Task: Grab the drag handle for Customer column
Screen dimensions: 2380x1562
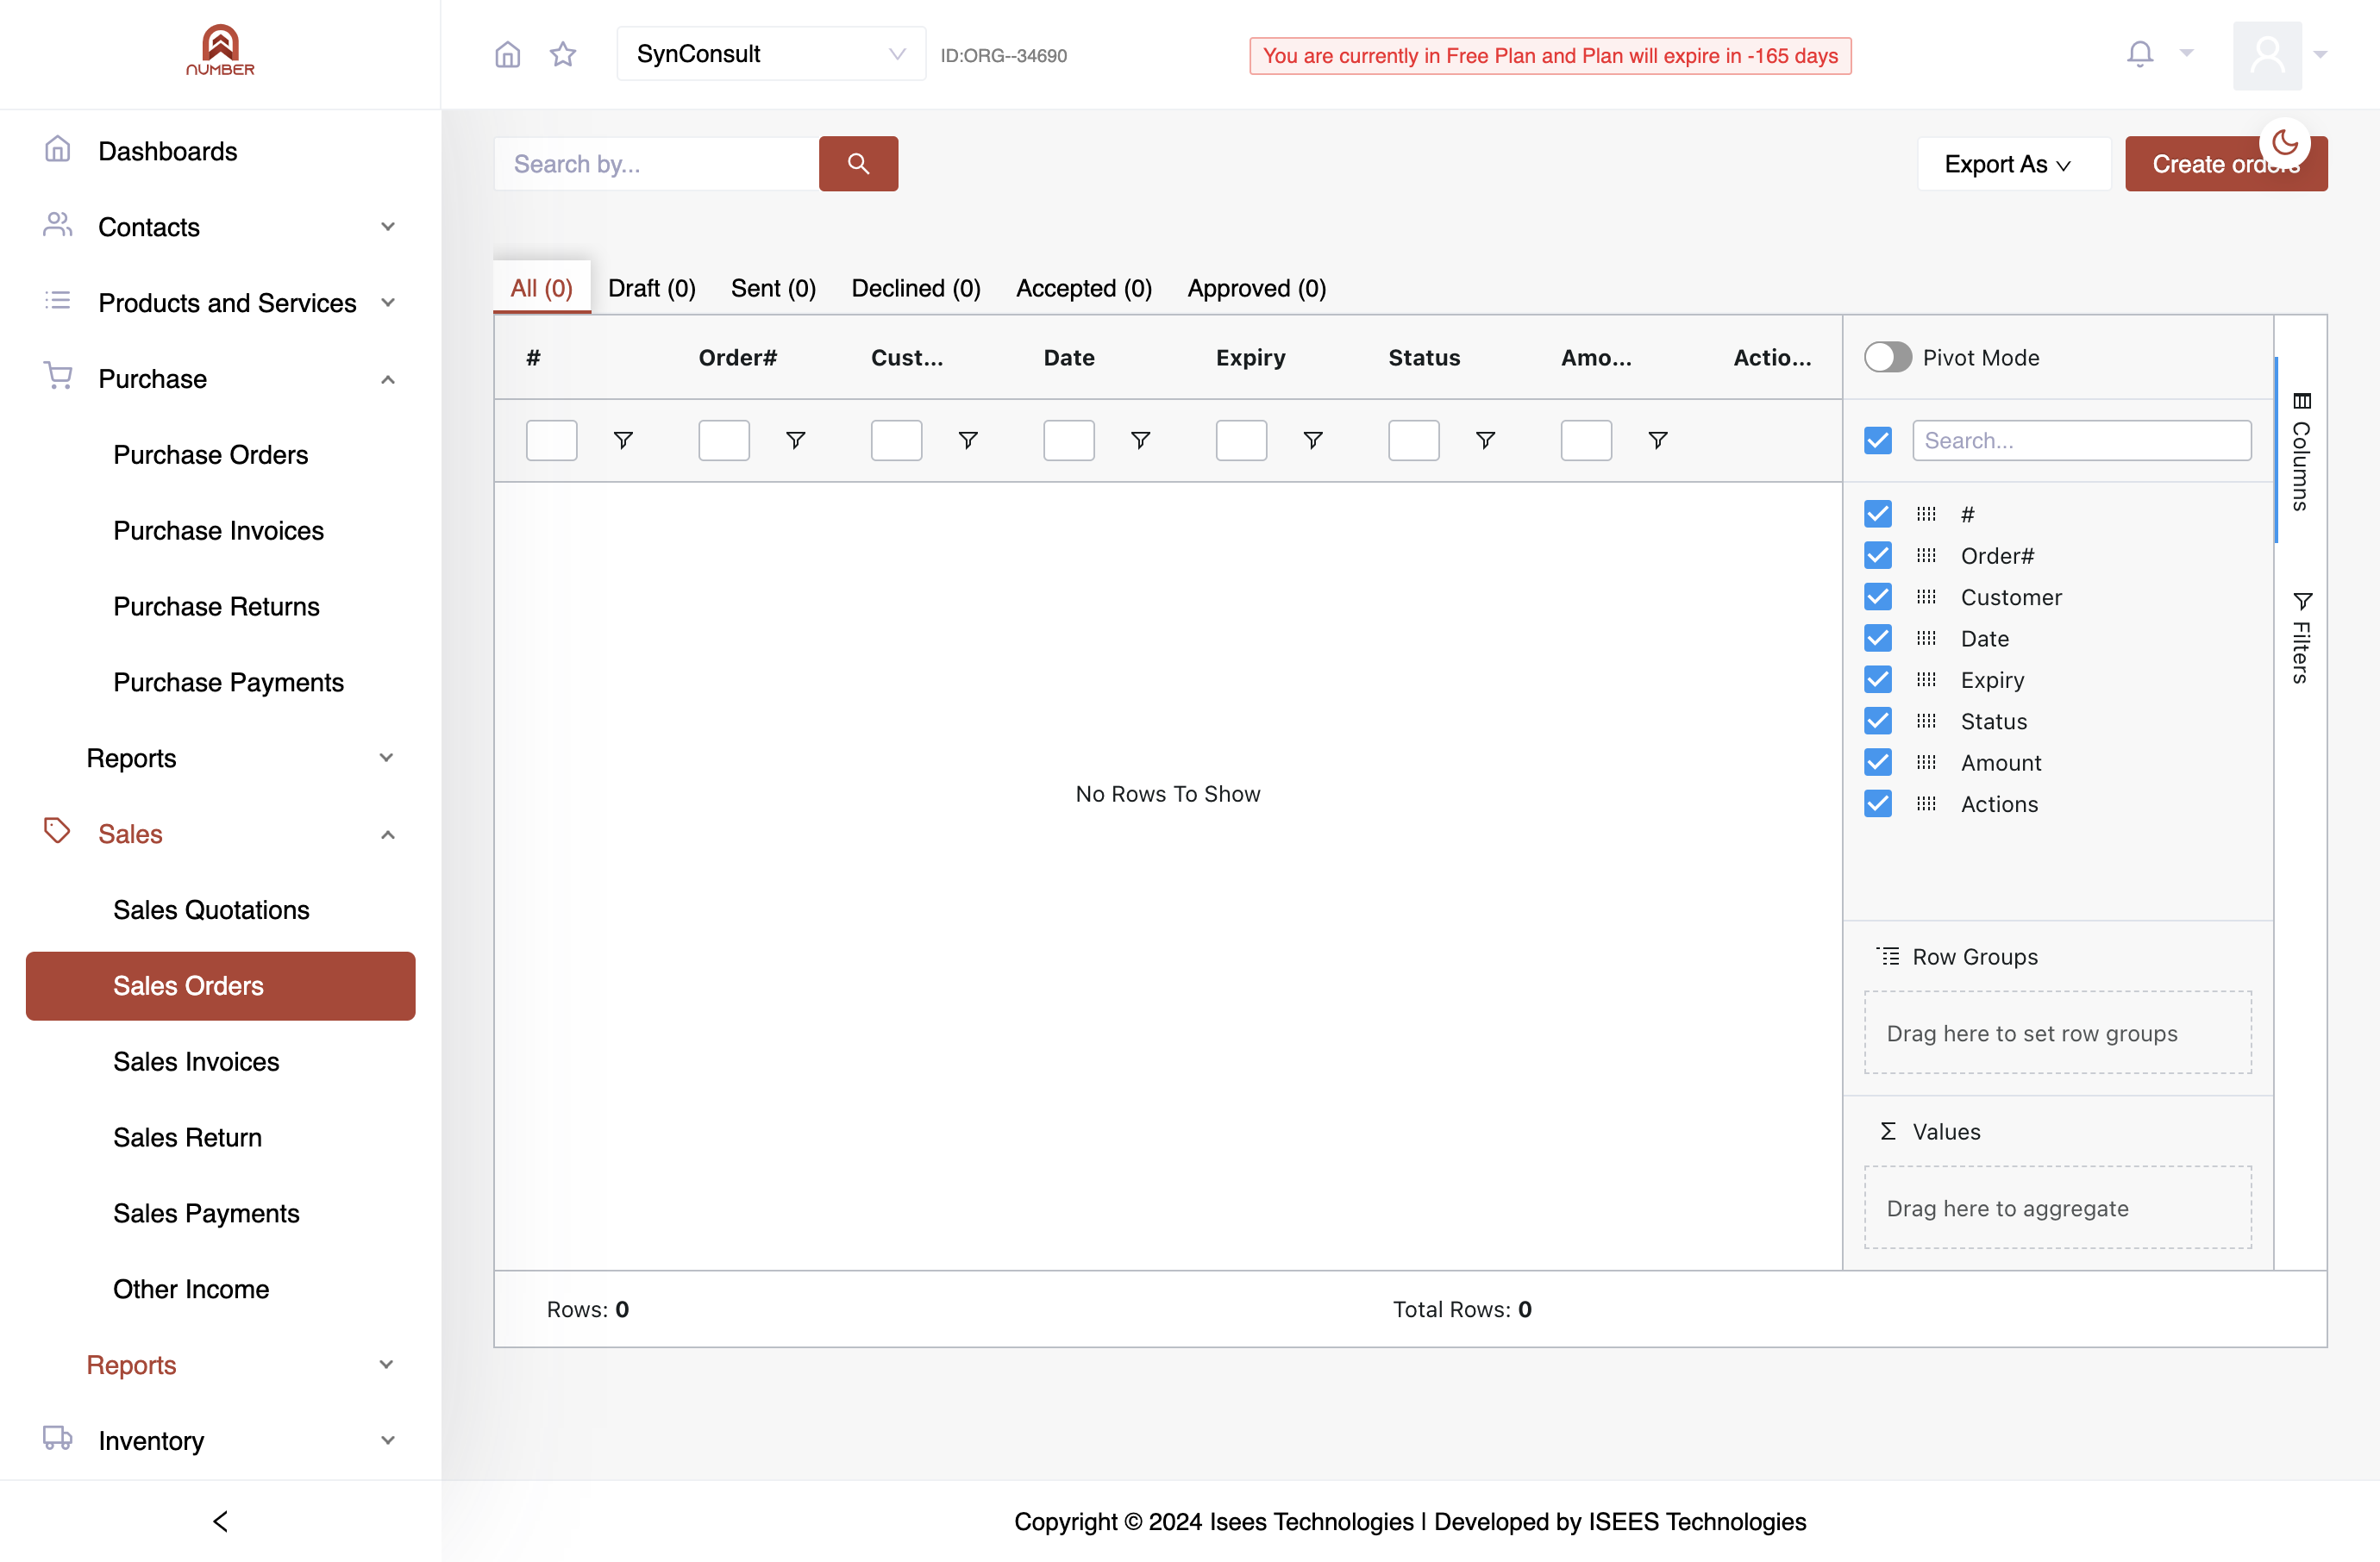Action: point(1926,597)
